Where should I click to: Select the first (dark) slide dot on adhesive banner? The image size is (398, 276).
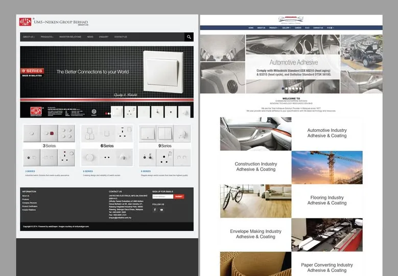pos(283,88)
